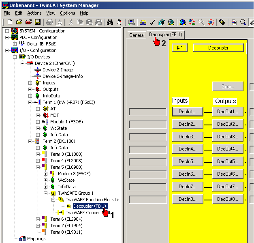Select Term 7 (EL1904) tree item
Image resolution: width=254 pixels, height=243 pixels.
pyautogui.click(x=66, y=226)
